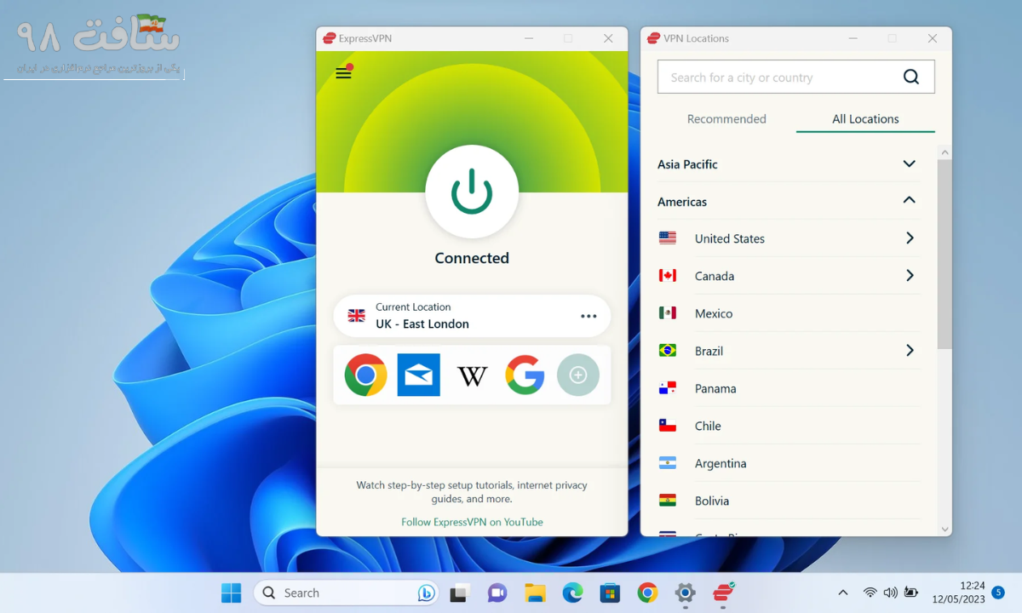Open Task View on the taskbar
The height and width of the screenshot is (613, 1022).
[x=460, y=593]
